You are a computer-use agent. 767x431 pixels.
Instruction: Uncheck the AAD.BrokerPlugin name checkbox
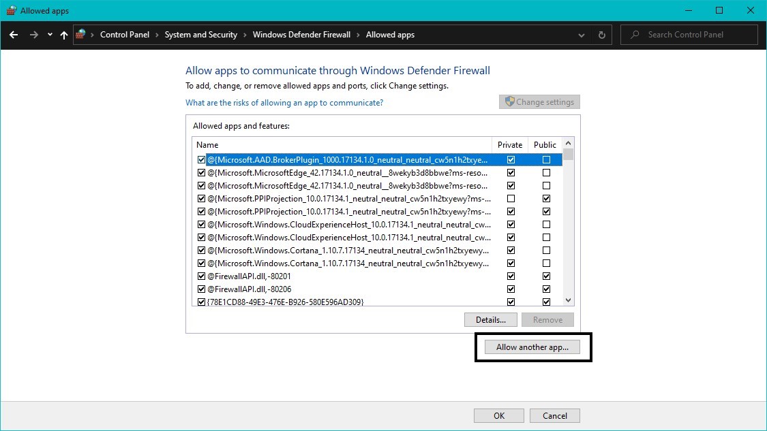pos(201,160)
